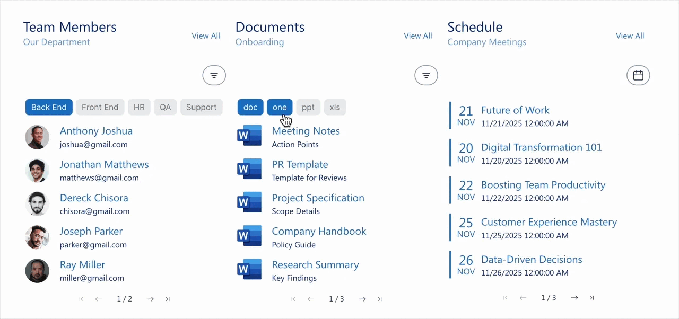Click Ray Miller's avatar photo
Viewport: 679px width, 319px height.
point(37,271)
